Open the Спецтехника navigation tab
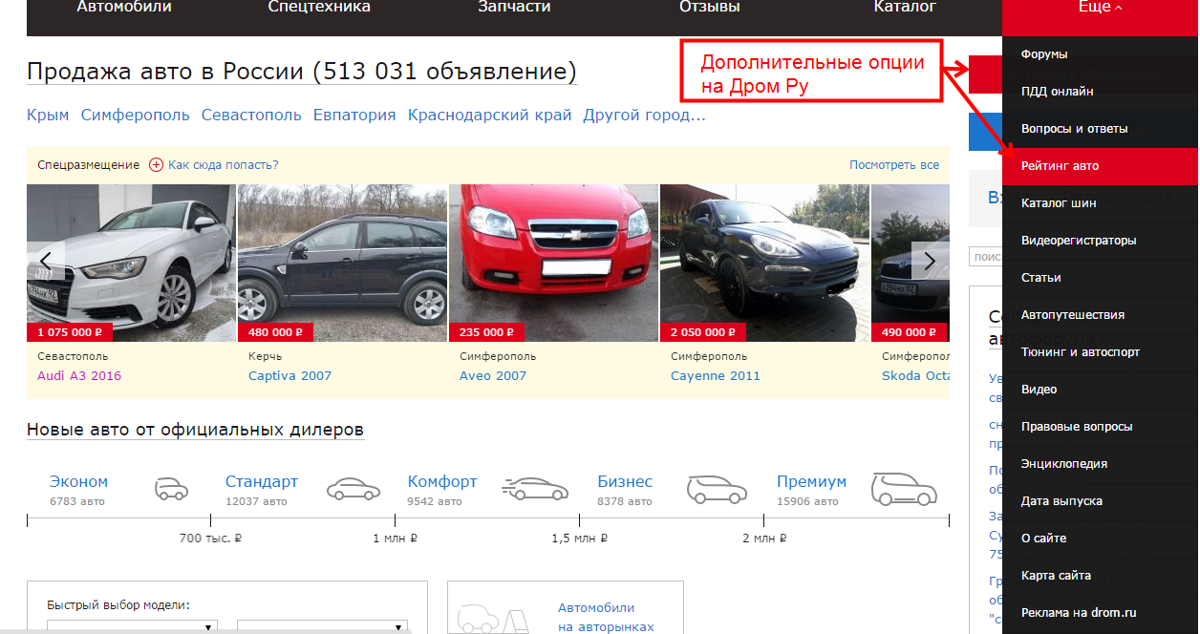The image size is (1200, 634). pos(319,8)
